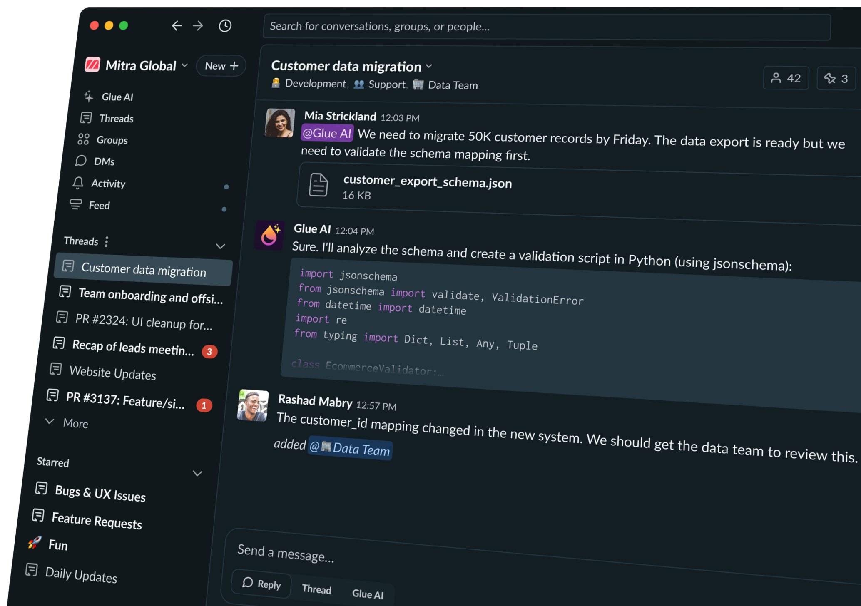This screenshot has width=861, height=606.
Task: Open the customer_export_schema.json attachment
Action: (x=427, y=182)
